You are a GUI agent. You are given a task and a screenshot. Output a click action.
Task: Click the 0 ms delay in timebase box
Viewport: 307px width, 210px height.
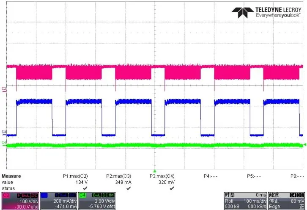261,195
